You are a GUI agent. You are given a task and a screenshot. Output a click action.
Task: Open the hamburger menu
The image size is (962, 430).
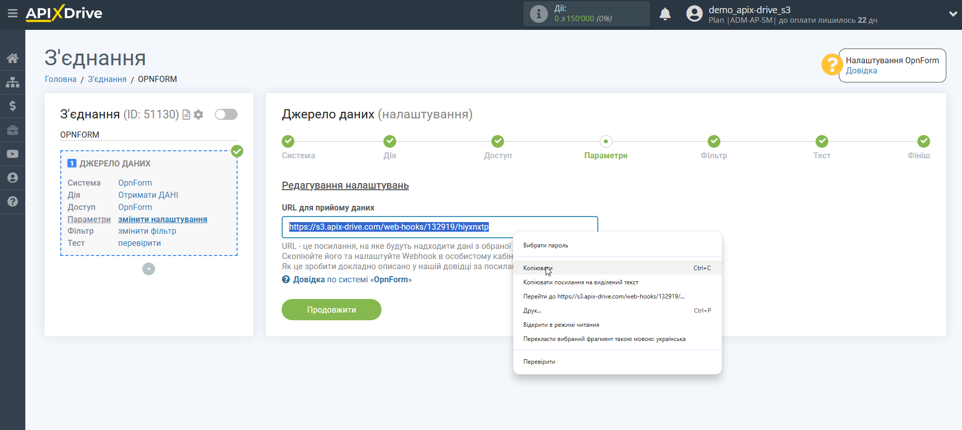point(13,14)
